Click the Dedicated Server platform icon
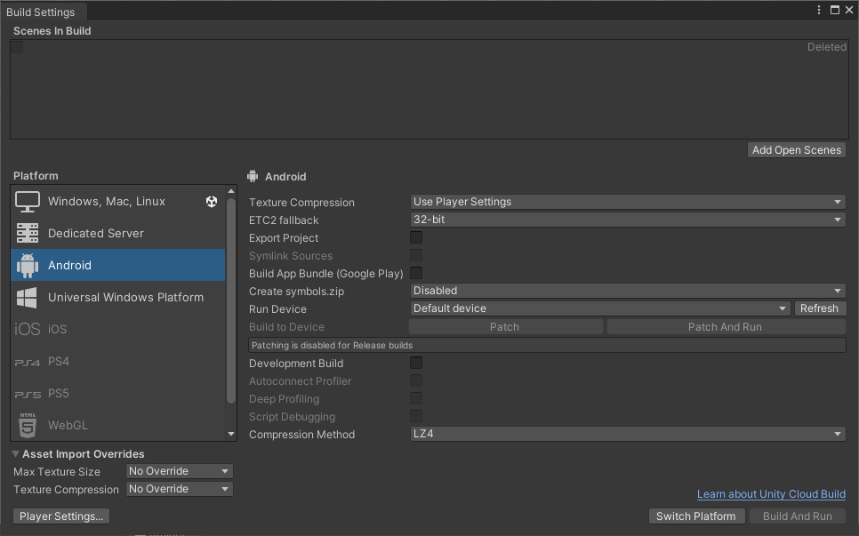The image size is (859, 536). pos(28,234)
